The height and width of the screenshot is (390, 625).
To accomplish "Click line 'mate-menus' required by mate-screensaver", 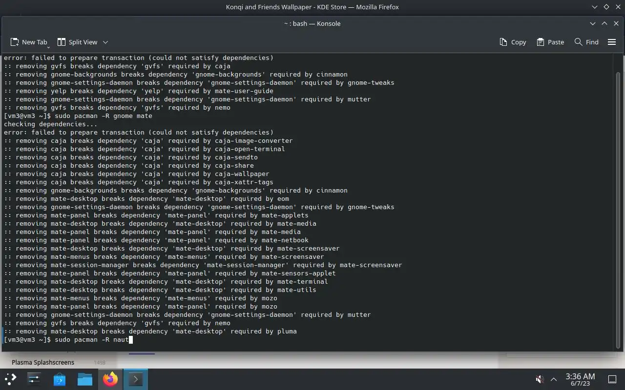I will coord(164,256).
